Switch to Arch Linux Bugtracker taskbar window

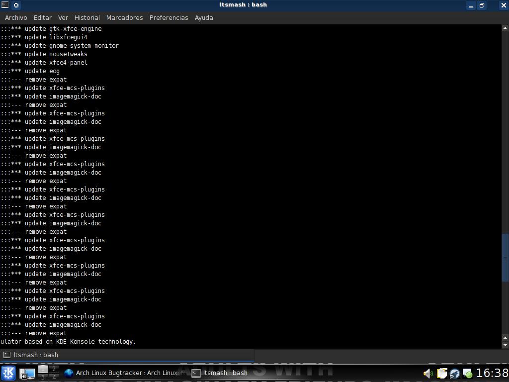125,373
